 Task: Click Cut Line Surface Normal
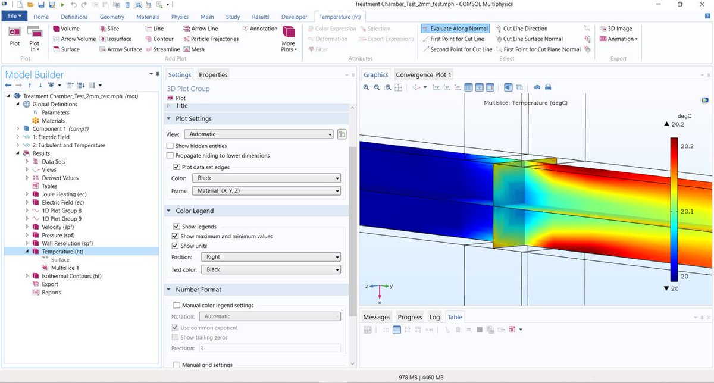[528, 39]
